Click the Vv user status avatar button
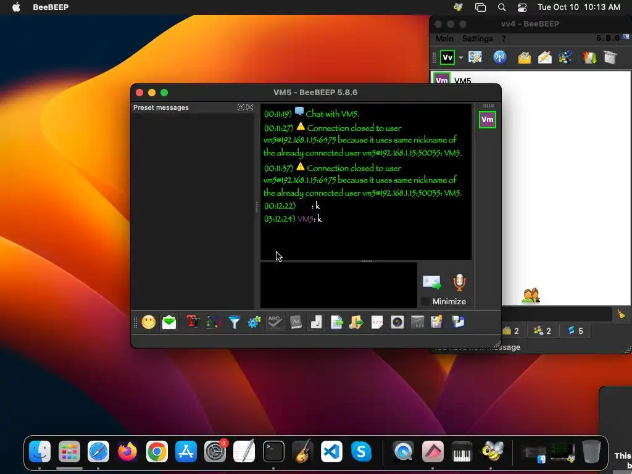 [447, 57]
